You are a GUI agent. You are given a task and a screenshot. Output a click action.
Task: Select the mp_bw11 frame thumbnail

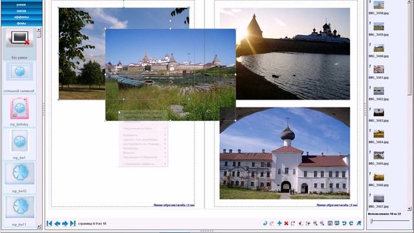point(19,207)
